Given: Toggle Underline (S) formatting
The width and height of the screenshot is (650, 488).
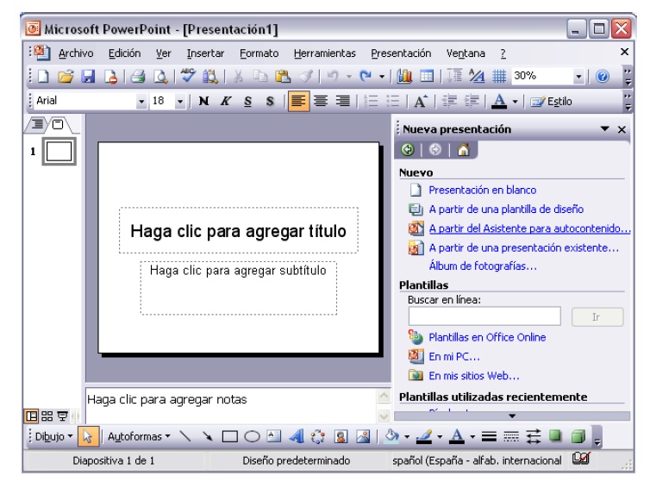Looking at the screenshot, I should pyautogui.click(x=248, y=101).
